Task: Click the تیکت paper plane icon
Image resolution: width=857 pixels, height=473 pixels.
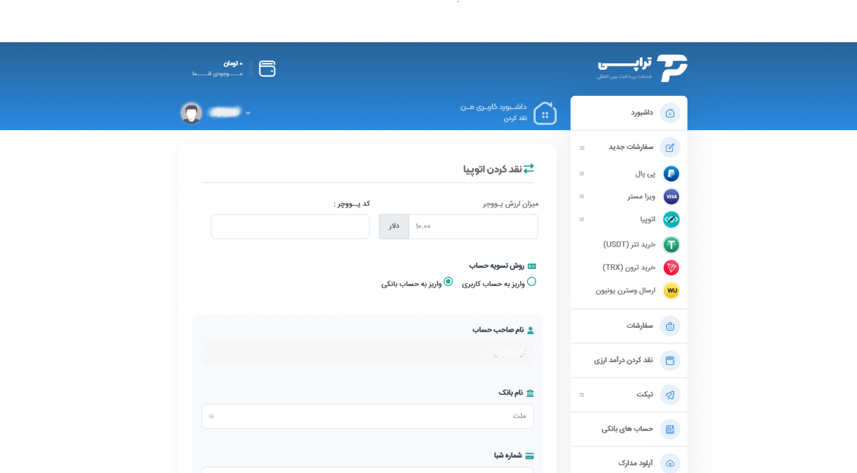Action: pyautogui.click(x=670, y=395)
